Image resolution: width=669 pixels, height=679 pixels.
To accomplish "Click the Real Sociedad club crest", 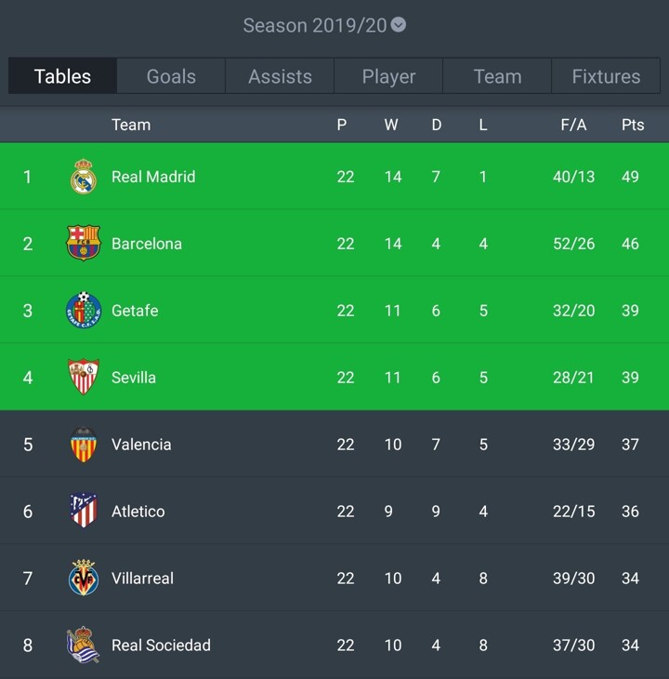I will (84, 646).
